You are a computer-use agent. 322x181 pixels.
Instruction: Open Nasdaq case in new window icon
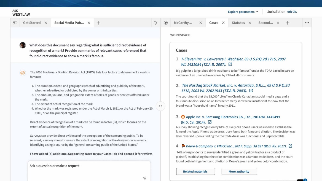[x=251, y=91]
